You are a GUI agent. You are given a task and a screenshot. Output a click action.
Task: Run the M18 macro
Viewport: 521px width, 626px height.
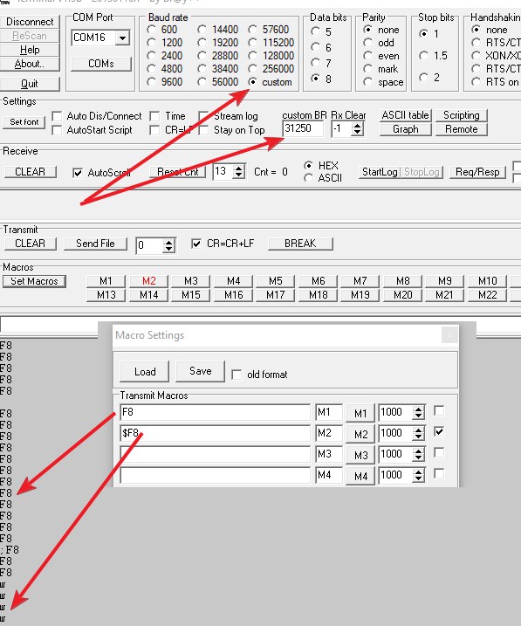click(318, 295)
